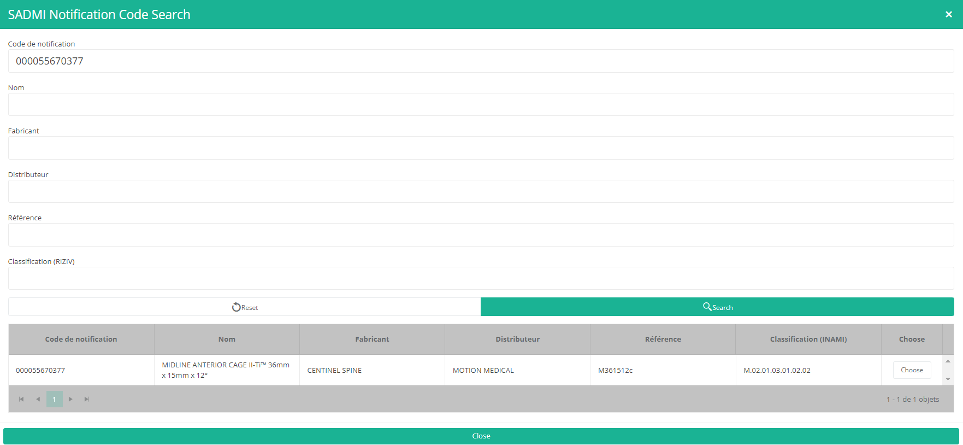Screen dimensions: 963x445
Task: Sort by Code de notification column header
Action: tap(81, 339)
